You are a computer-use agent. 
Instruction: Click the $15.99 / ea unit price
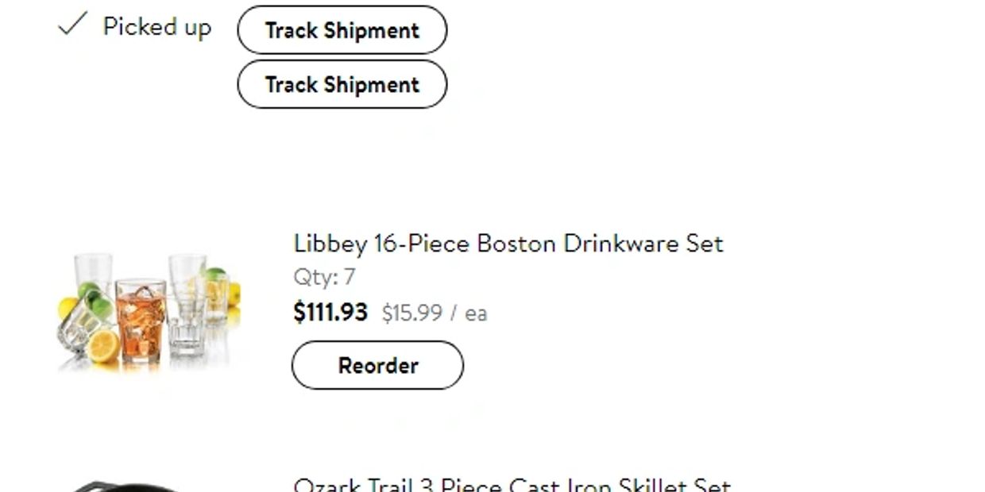pyautogui.click(x=434, y=313)
